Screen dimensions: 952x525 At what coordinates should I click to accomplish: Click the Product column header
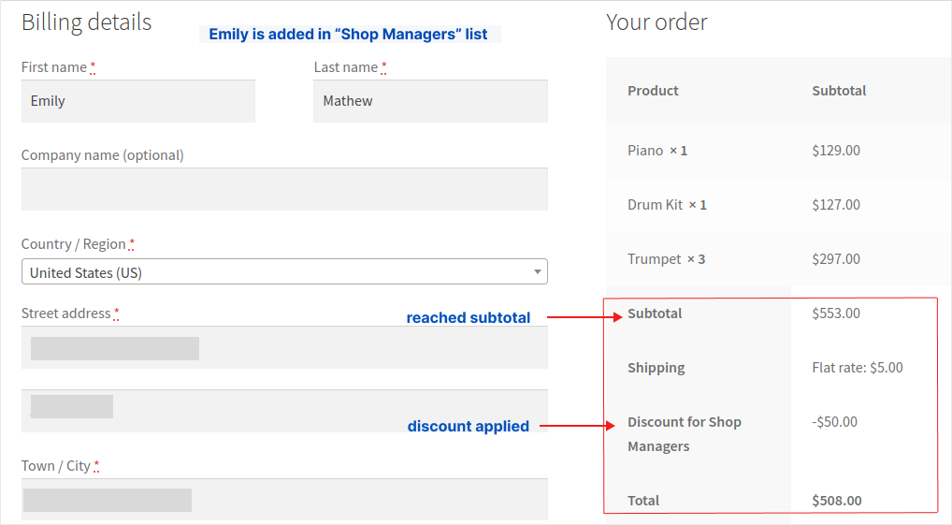[x=653, y=91]
